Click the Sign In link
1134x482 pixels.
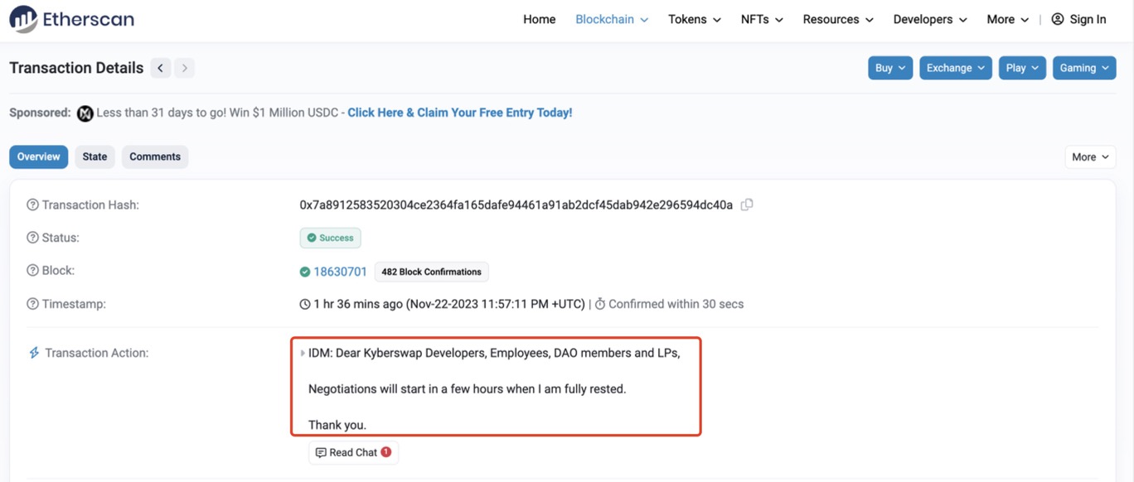click(x=1078, y=19)
